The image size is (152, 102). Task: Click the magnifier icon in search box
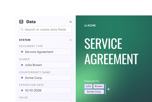[x=22, y=29]
